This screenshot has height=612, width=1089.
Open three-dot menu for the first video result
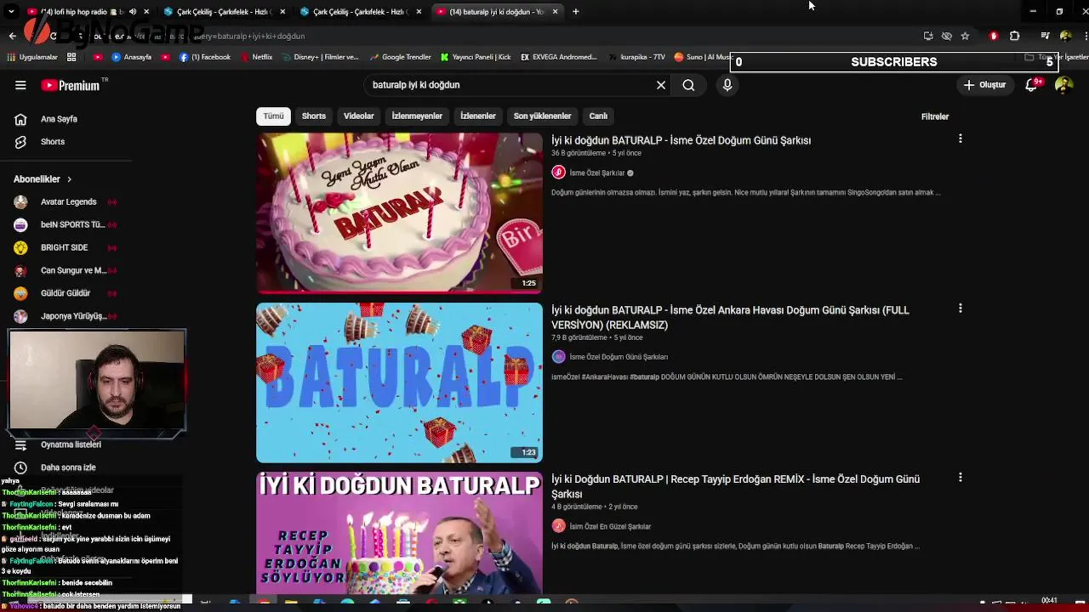click(961, 139)
